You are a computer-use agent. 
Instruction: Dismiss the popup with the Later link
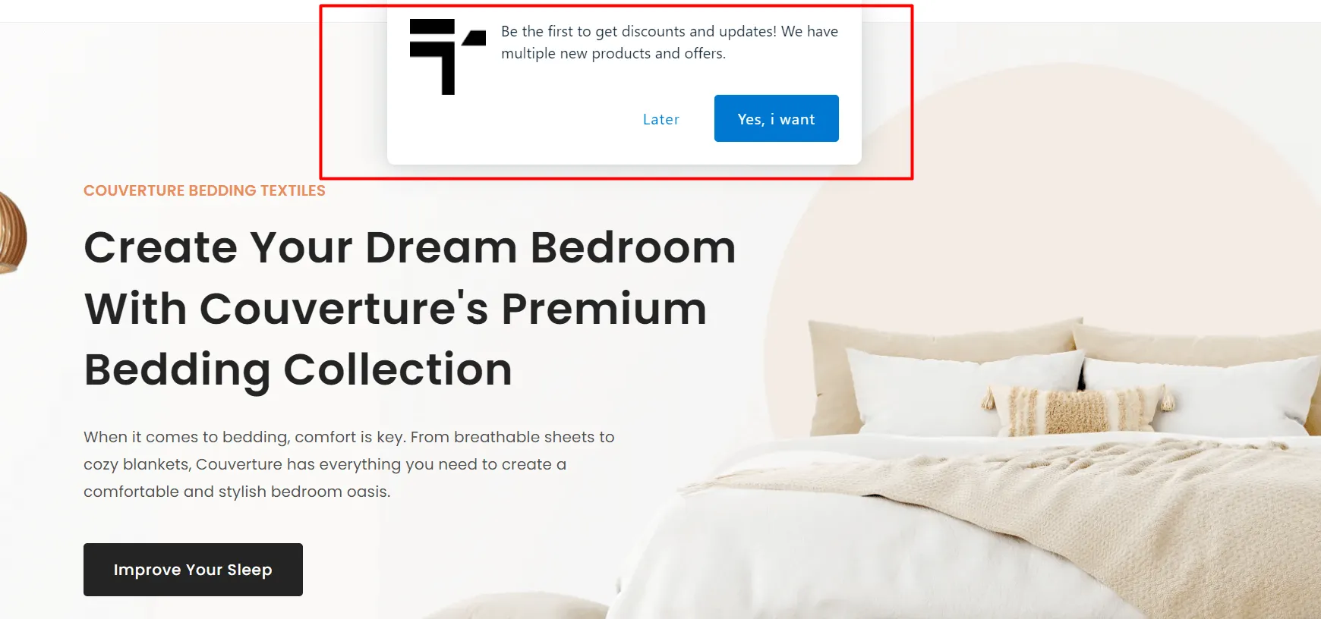(x=660, y=119)
